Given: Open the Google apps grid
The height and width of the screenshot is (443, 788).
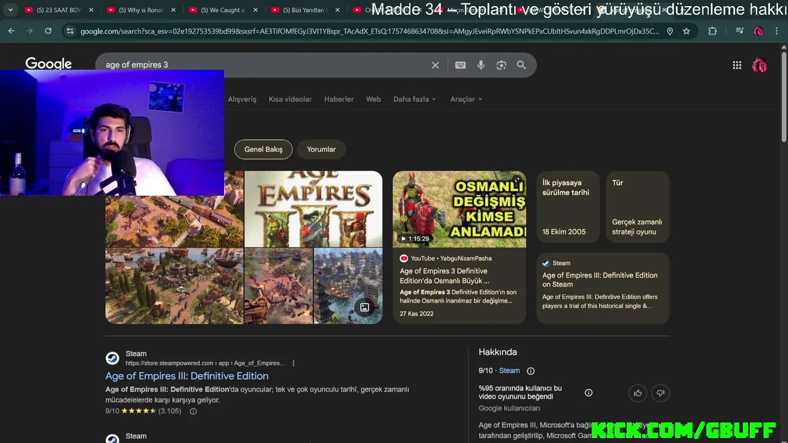Looking at the screenshot, I should pyautogui.click(x=737, y=65).
